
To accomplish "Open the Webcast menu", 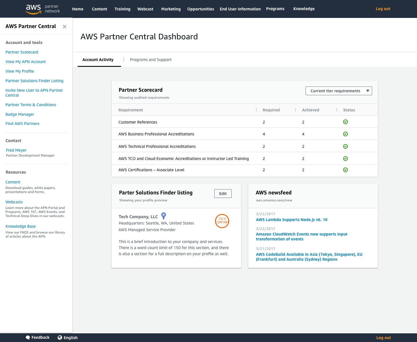I will click(145, 9).
